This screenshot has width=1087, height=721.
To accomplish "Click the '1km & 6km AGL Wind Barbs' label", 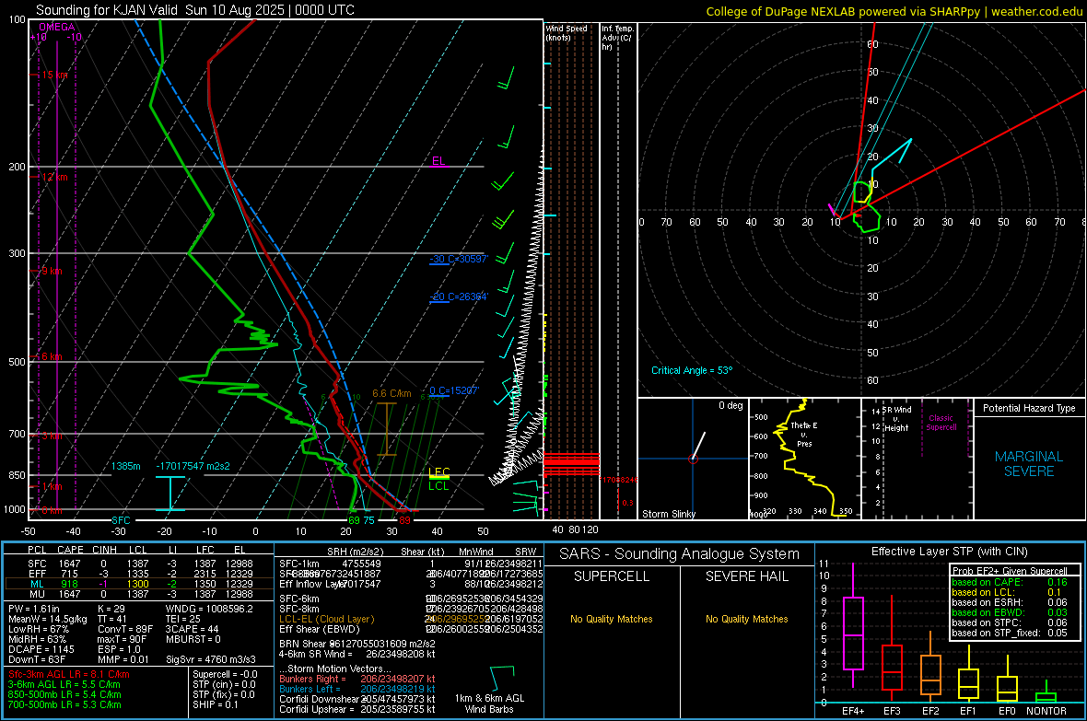I will click(x=489, y=704).
